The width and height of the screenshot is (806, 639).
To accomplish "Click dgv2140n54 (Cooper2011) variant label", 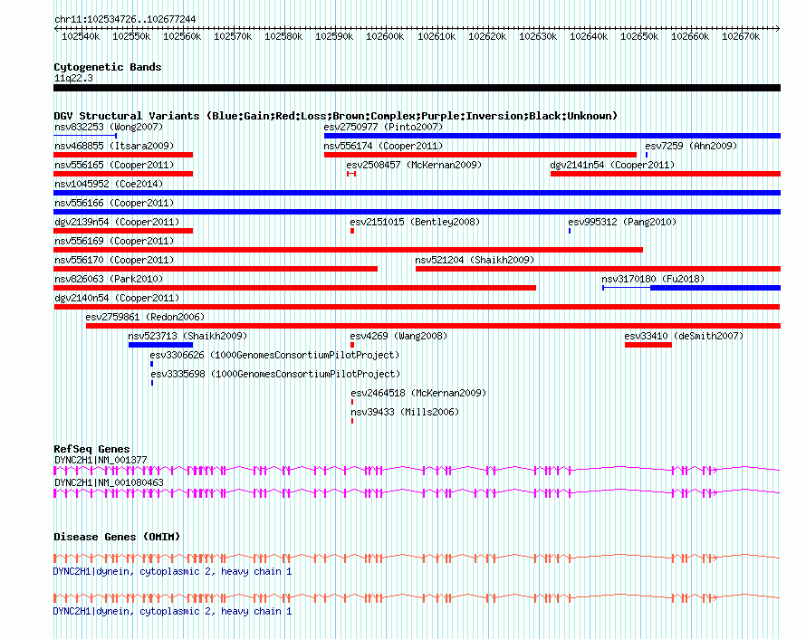I will [117, 298].
